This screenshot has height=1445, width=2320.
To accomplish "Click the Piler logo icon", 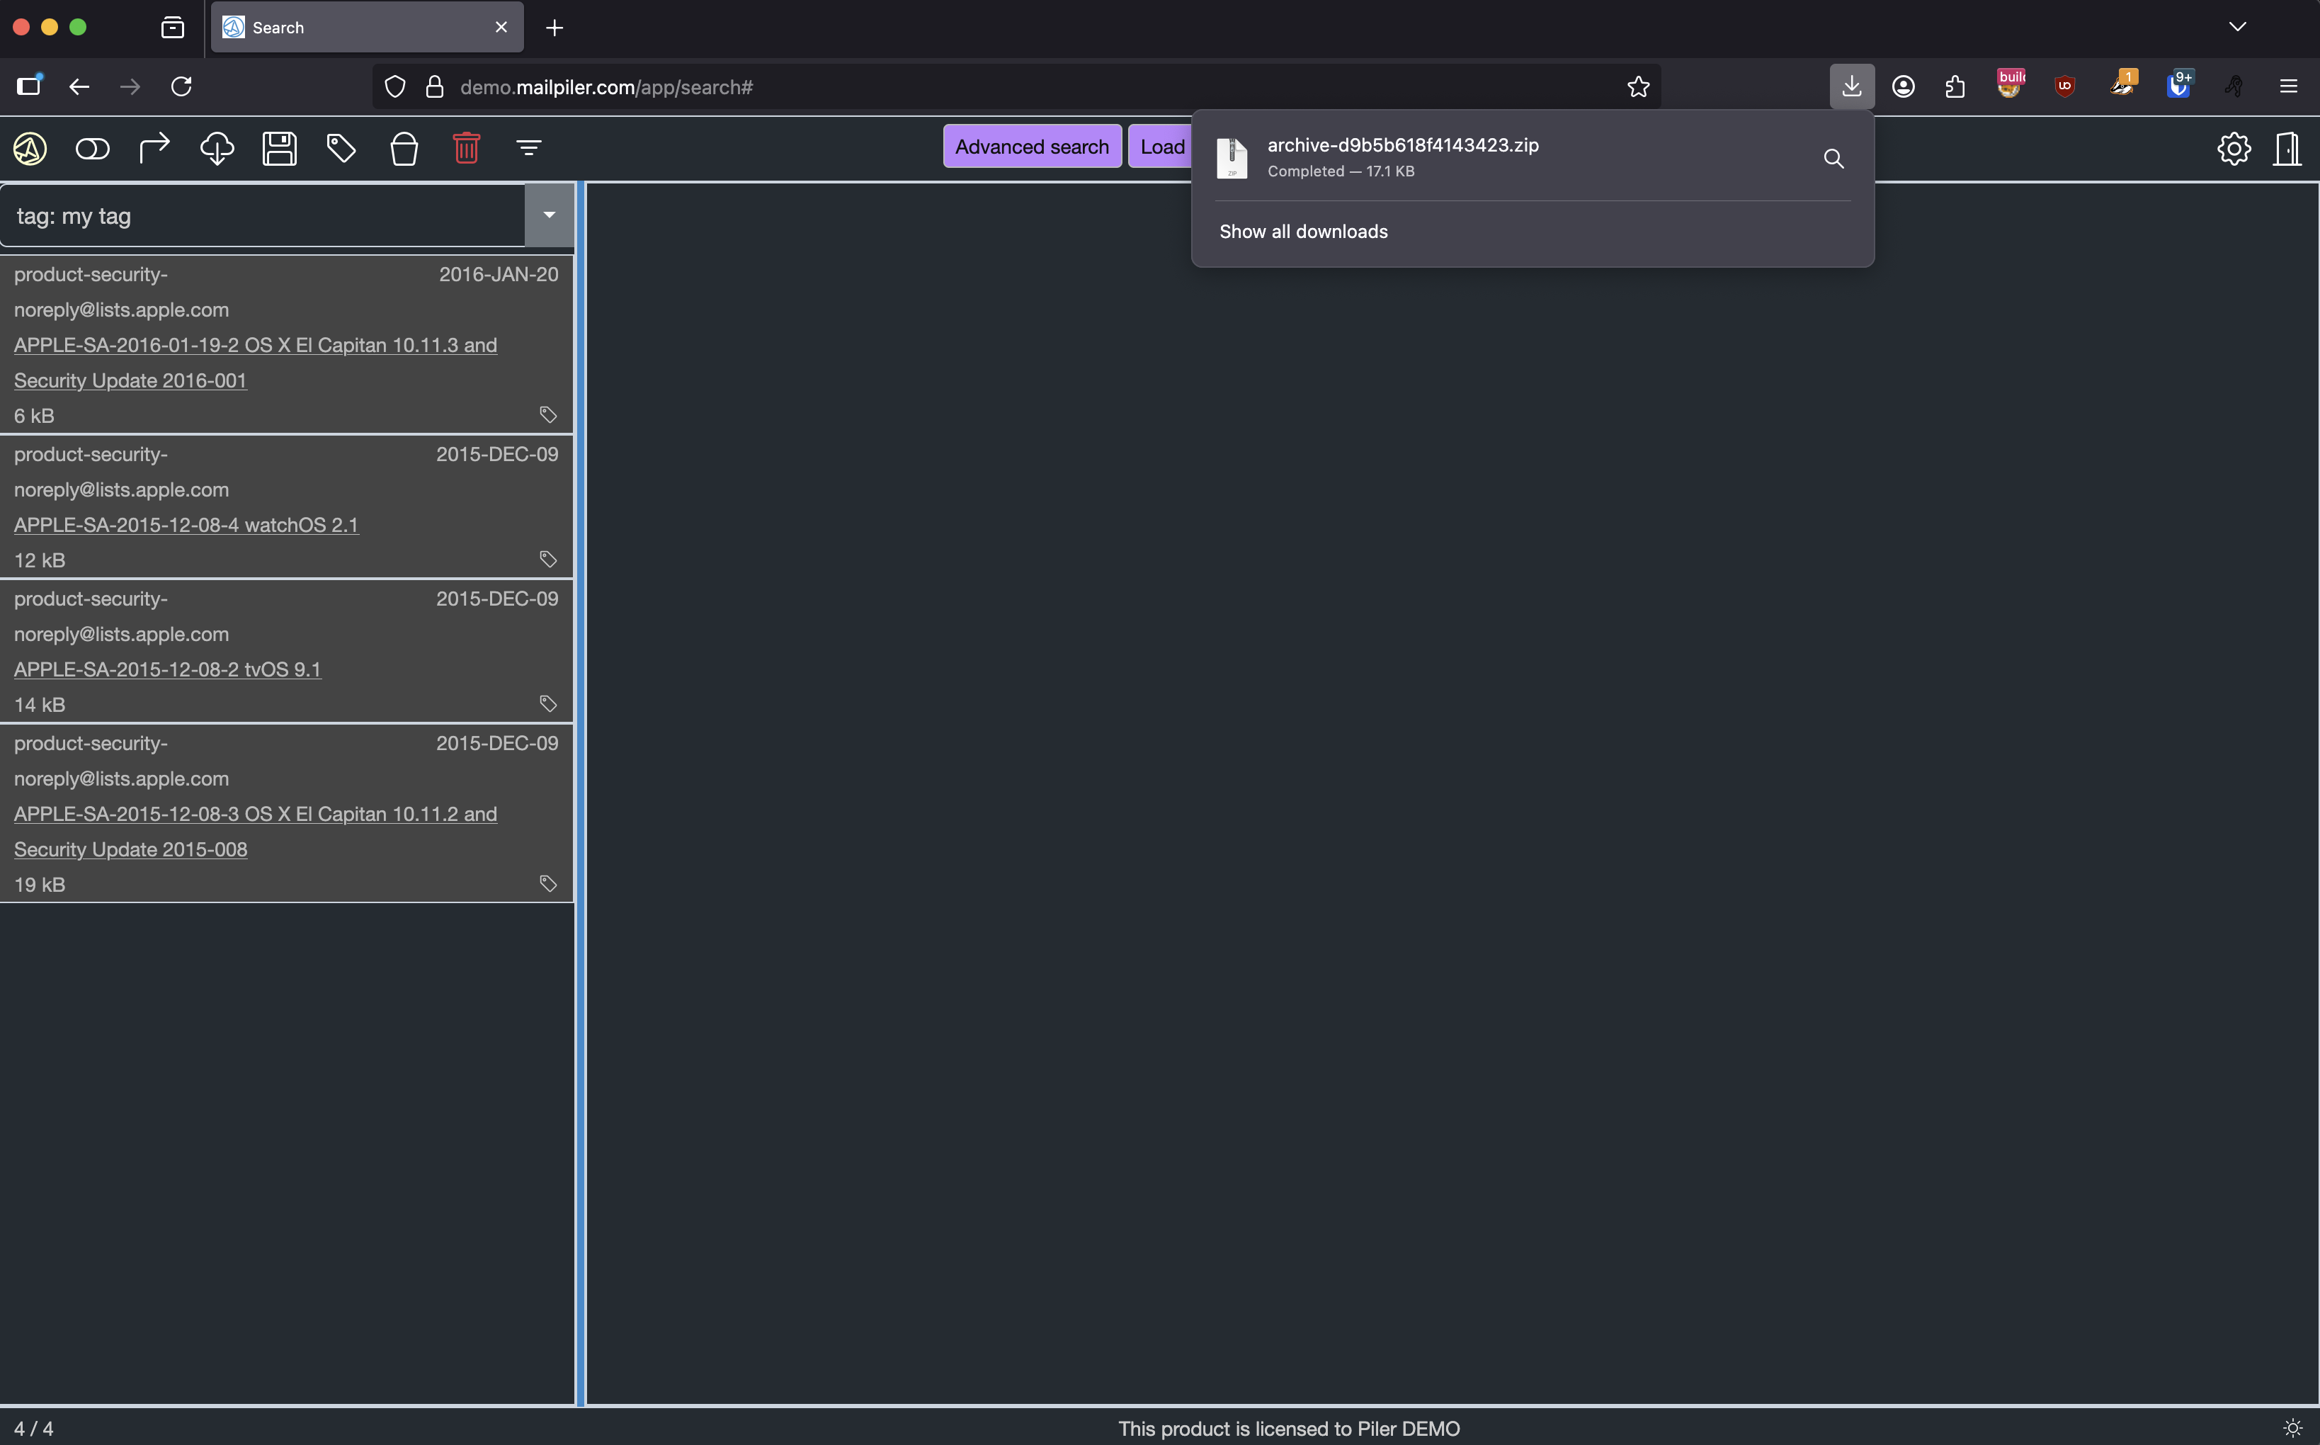I will click(30, 148).
